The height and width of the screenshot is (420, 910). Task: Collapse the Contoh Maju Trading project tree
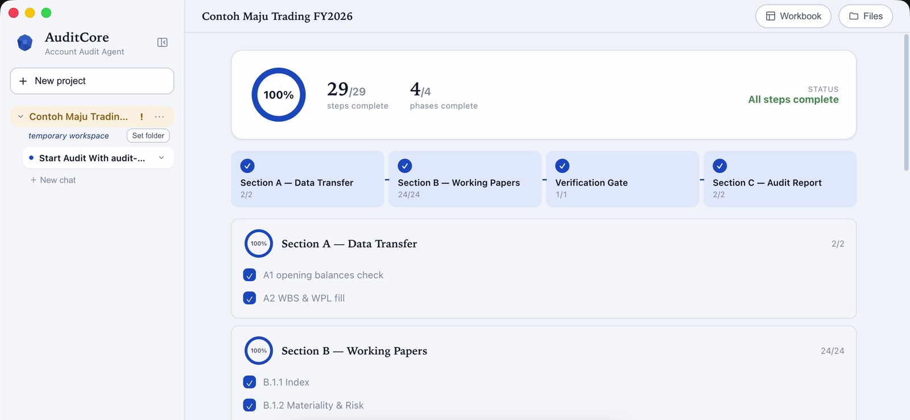[20, 117]
